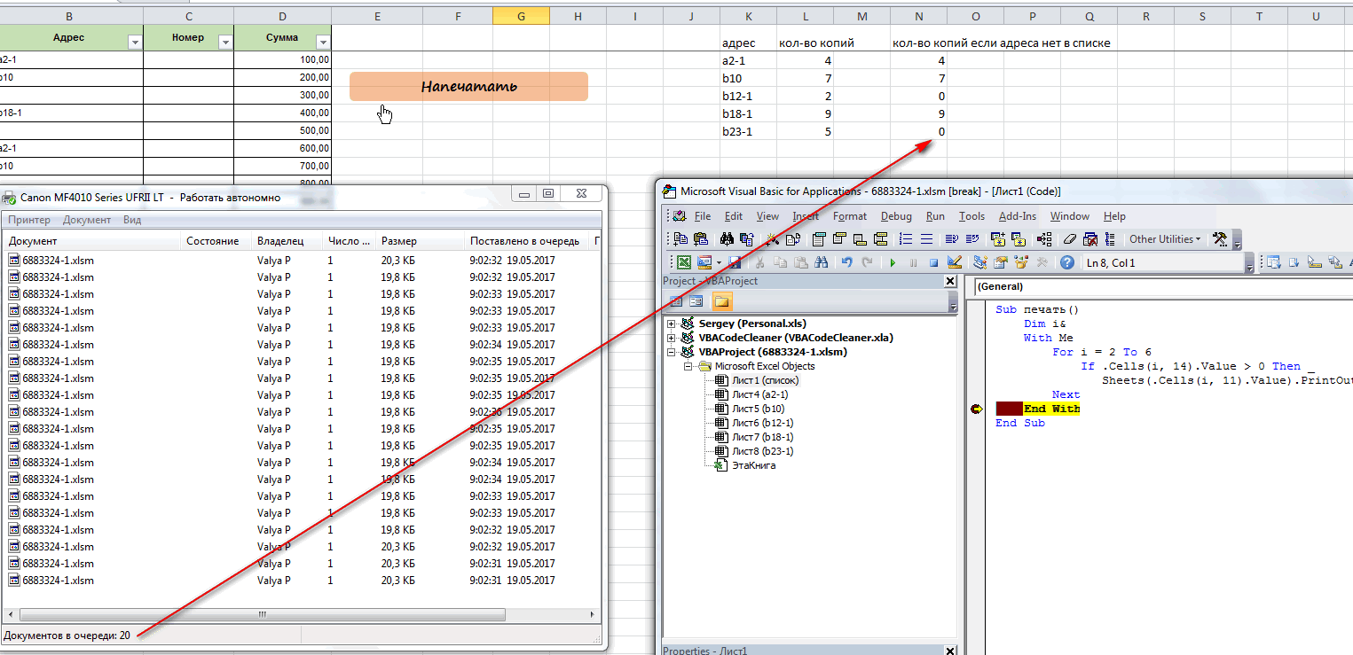Close the Project - VBAProject panel
The image size is (1353, 655).
[950, 282]
